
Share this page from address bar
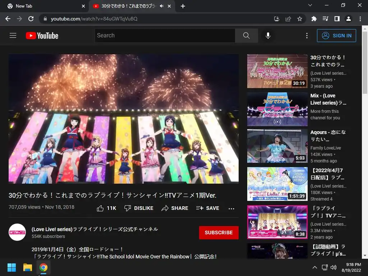point(288,19)
